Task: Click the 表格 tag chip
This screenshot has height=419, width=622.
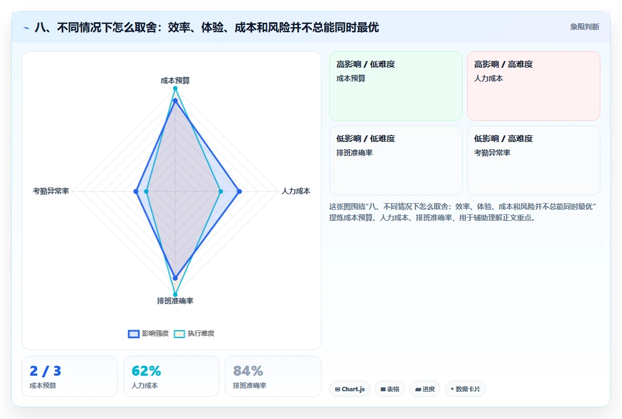Action: [390, 389]
